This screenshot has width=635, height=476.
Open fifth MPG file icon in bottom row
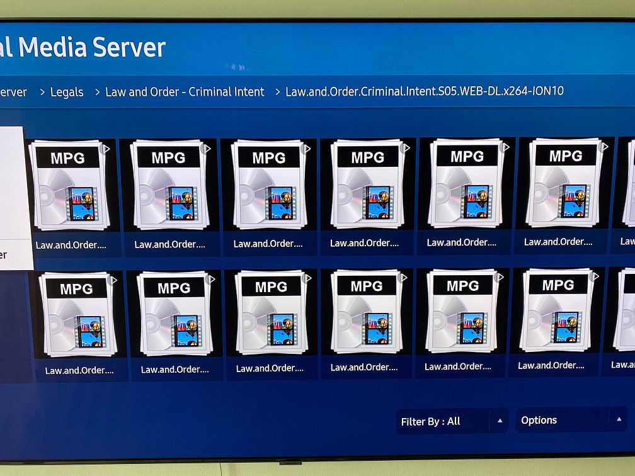(464, 311)
